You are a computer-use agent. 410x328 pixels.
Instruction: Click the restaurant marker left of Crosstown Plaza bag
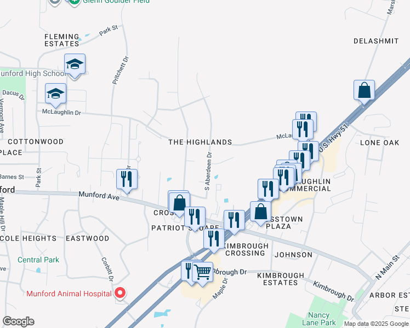[234, 222]
